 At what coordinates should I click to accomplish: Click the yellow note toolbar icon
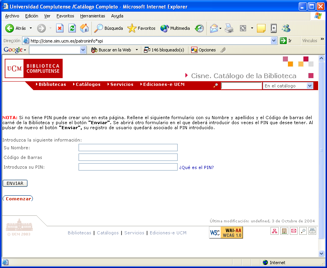pos(261,28)
